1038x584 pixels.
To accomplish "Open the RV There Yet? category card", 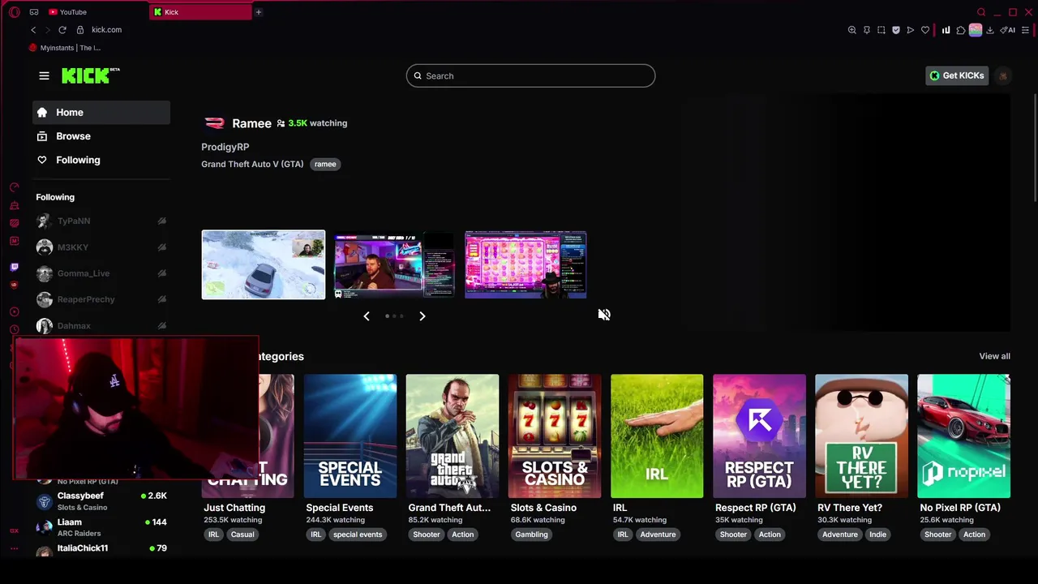I will coord(860,436).
